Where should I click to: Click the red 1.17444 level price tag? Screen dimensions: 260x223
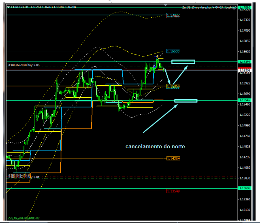(173, 15)
